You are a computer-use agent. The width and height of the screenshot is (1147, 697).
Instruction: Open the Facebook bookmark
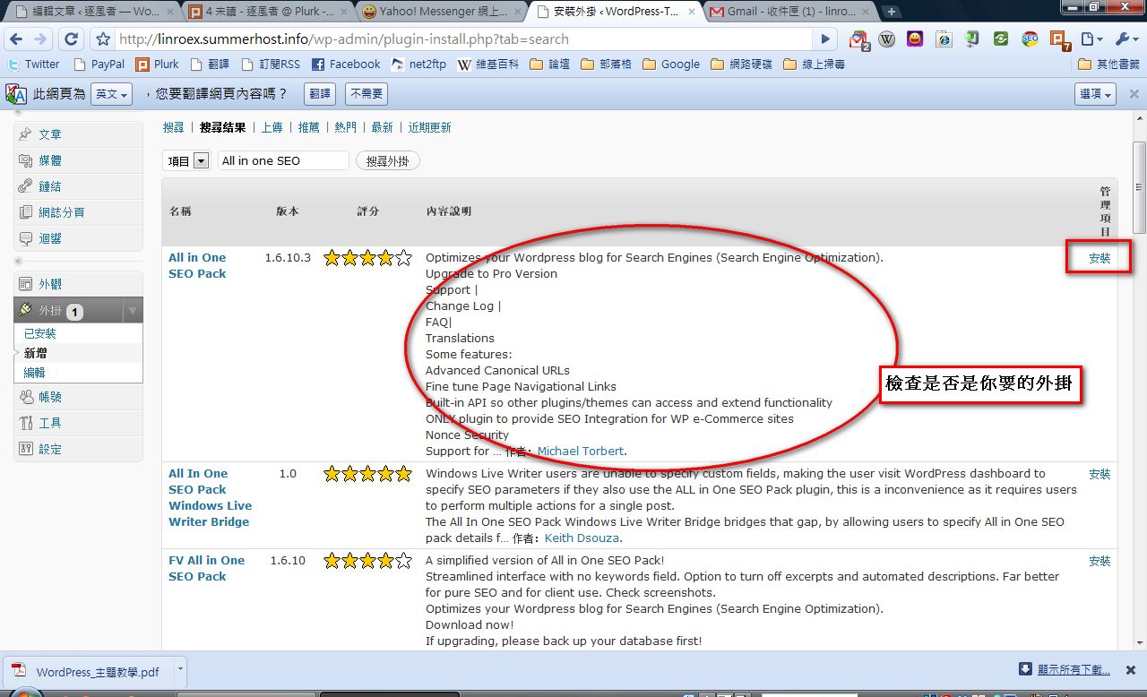pos(346,65)
